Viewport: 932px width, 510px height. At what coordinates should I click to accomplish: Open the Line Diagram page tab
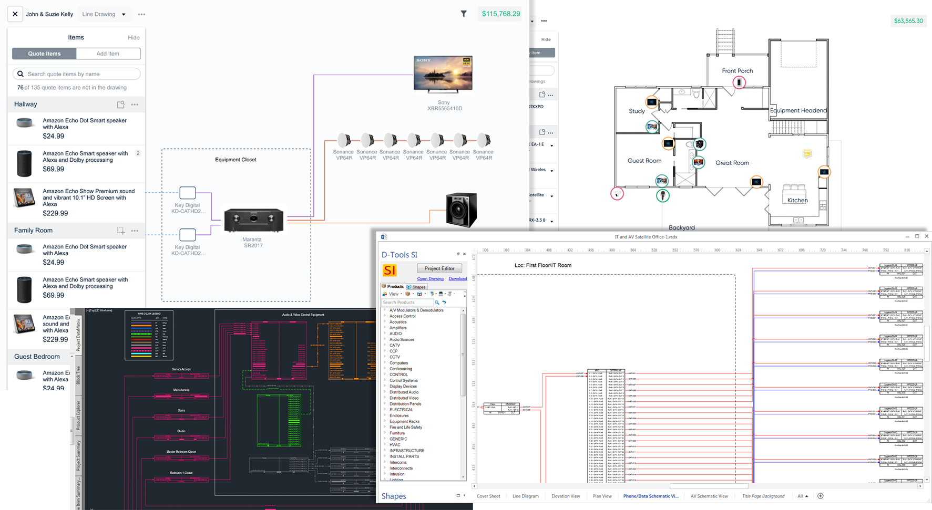(526, 496)
